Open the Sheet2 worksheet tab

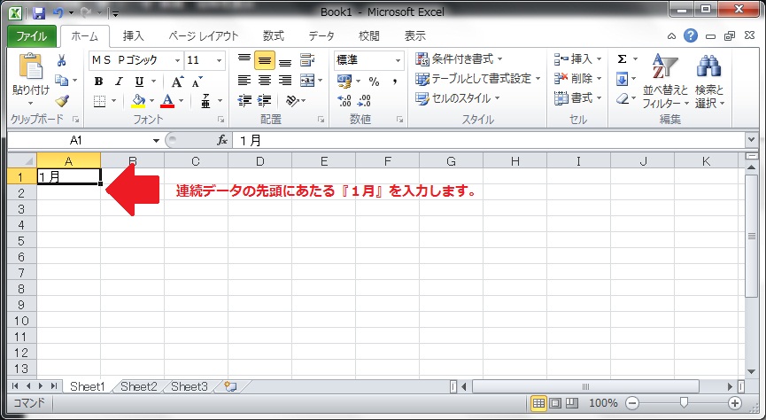coord(139,386)
